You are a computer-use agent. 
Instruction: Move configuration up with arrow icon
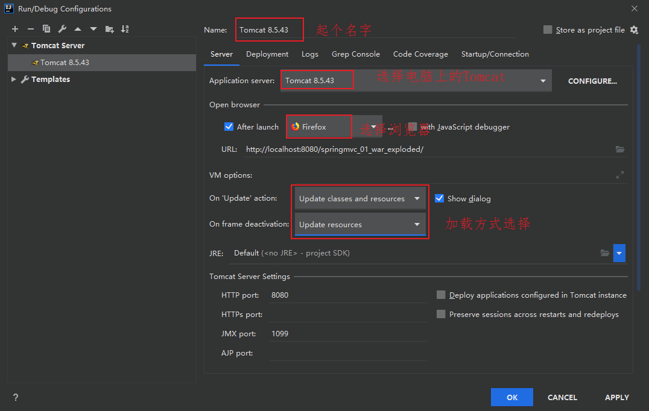(78, 29)
